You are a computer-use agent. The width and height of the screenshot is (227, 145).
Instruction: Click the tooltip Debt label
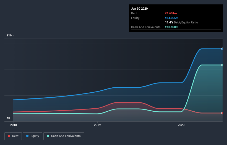(134, 13)
